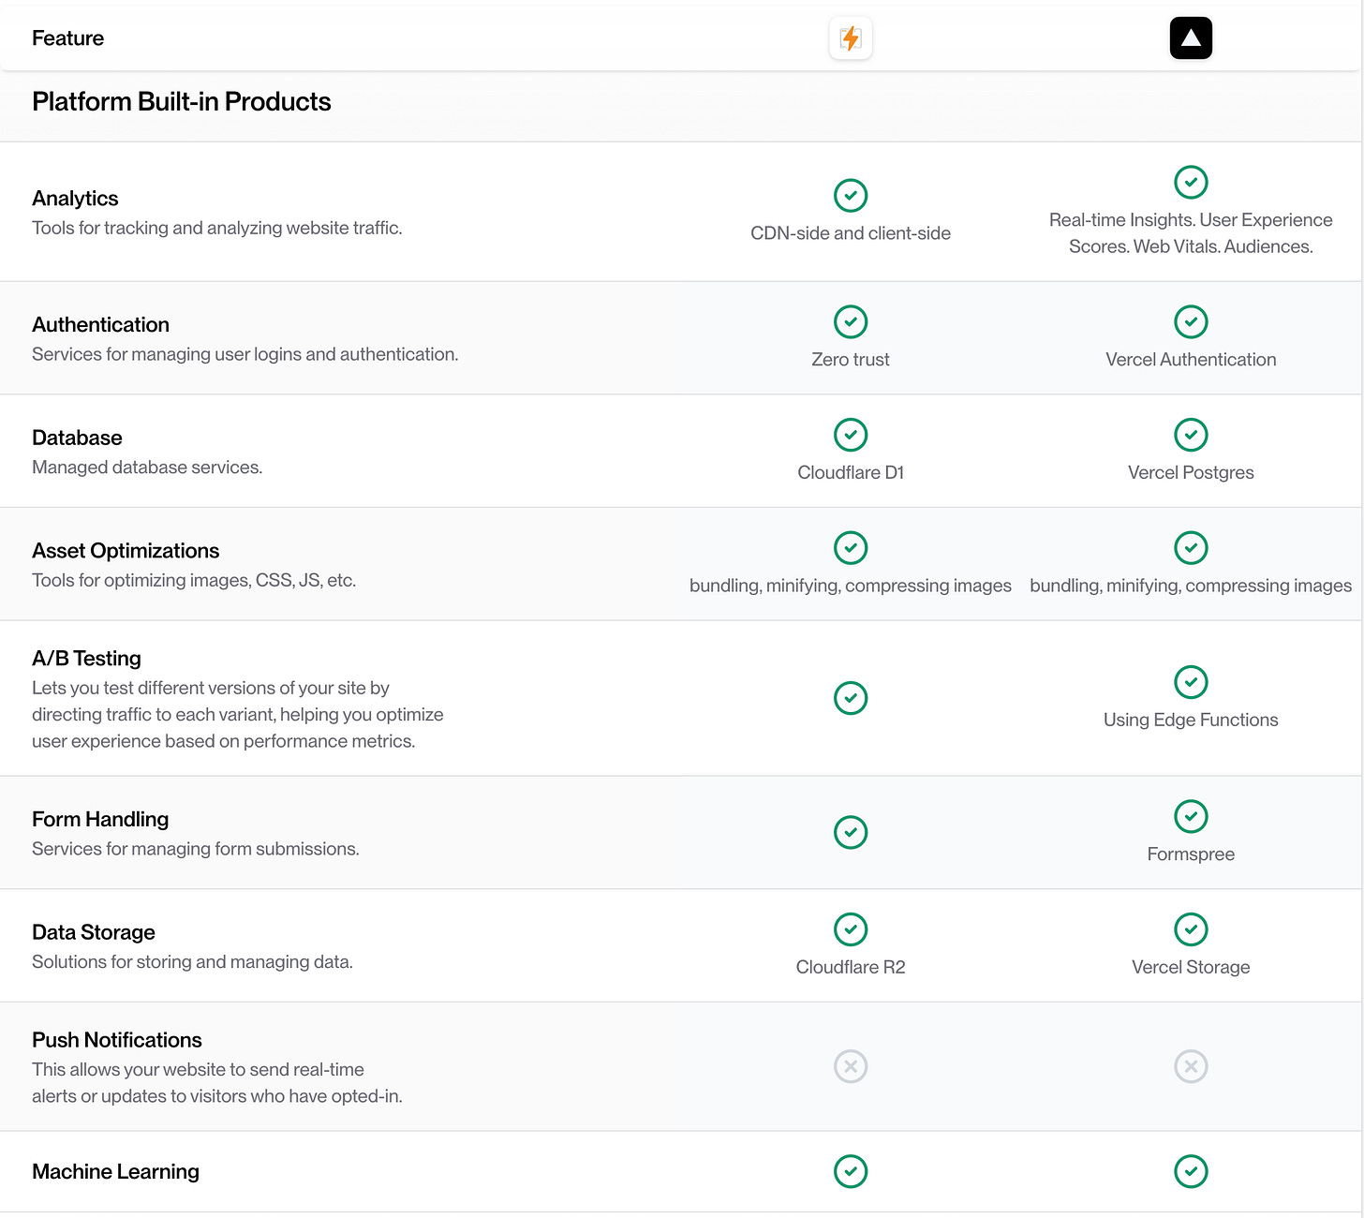1364x1218 pixels.
Task: Expand the Analytics feature row
Action: click(75, 198)
